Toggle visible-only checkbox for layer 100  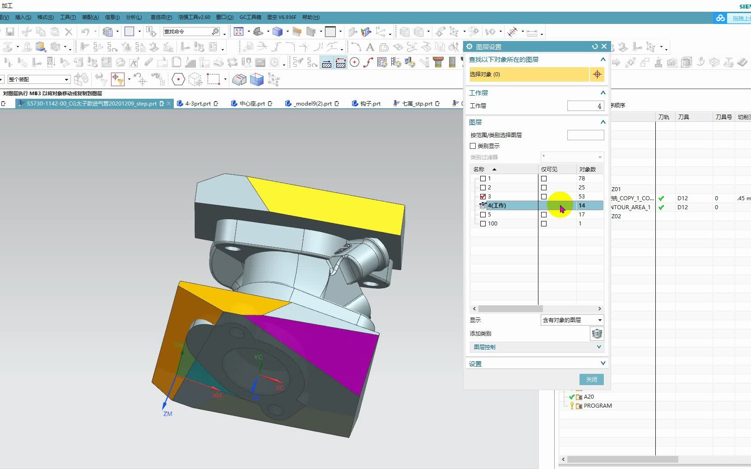(544, 224)
